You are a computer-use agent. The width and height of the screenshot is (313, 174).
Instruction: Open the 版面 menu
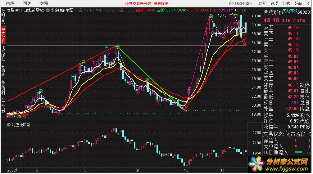coord(298,3)
